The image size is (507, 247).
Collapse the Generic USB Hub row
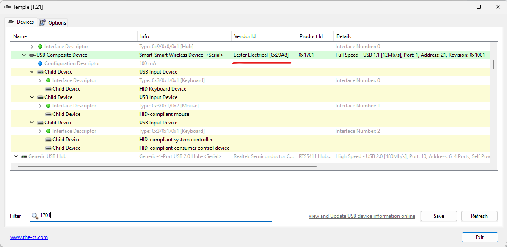coord(16,156)
